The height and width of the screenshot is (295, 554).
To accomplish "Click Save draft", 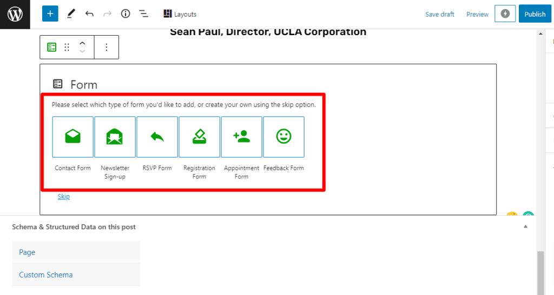I will tap(439, 14).
